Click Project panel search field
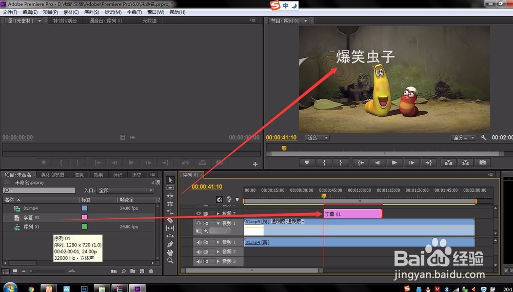This screenshot has height=292, width=513. 40,190
